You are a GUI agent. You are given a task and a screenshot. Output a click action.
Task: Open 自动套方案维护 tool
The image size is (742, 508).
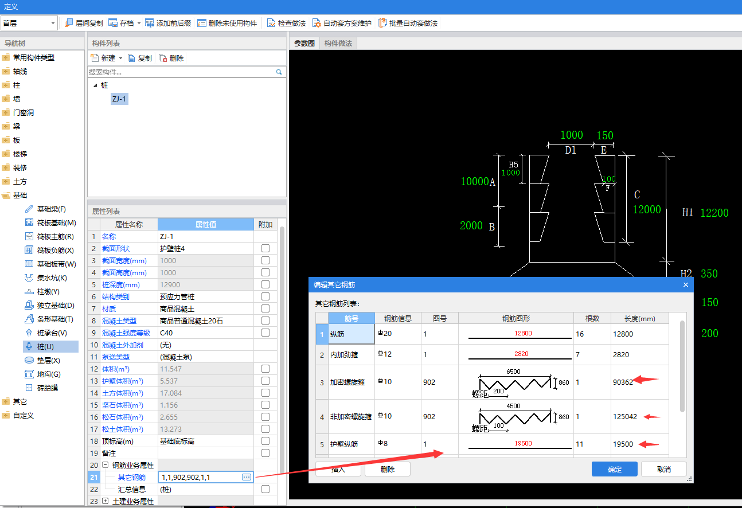coord(317,24)
